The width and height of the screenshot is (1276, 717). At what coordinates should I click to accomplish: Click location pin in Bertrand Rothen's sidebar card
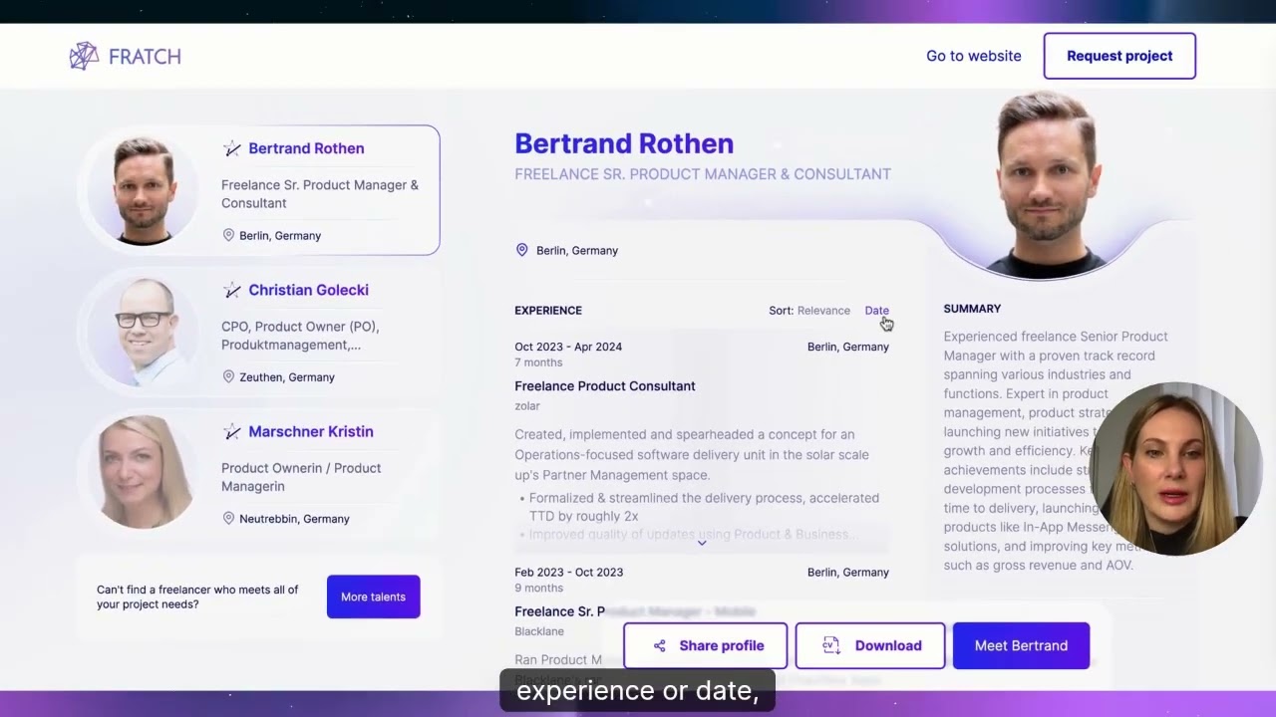228,235
